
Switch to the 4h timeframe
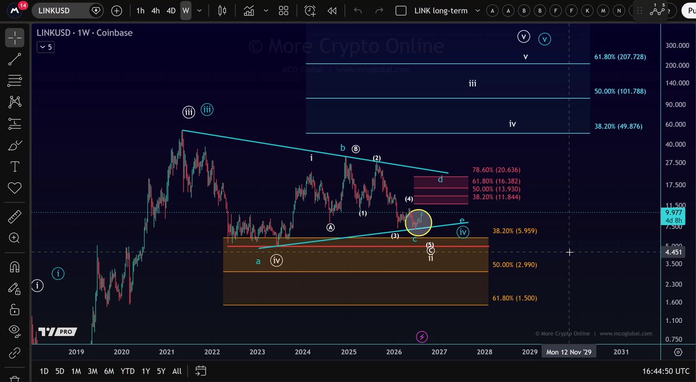(x=156, y=10)
